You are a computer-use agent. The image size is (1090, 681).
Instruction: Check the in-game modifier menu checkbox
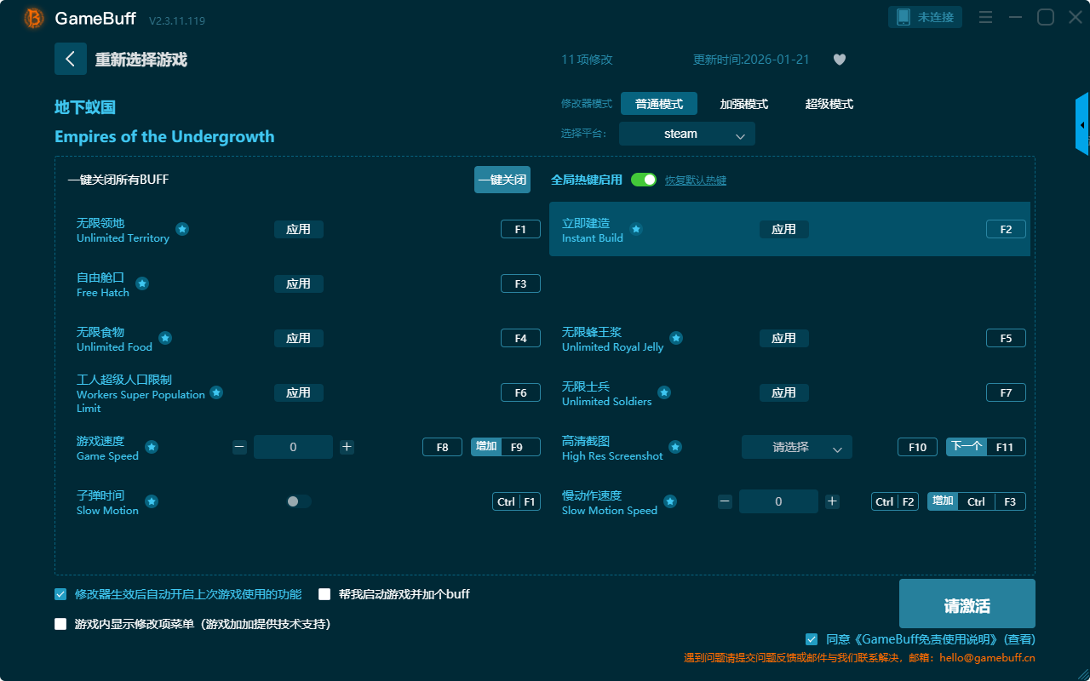pos(60,624)
